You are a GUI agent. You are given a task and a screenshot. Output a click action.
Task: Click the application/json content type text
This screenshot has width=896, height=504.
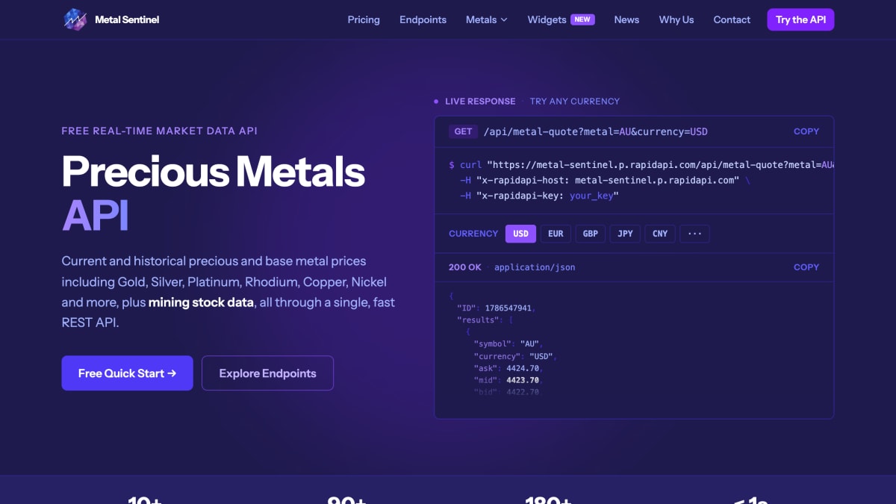(x=535, y=267)
